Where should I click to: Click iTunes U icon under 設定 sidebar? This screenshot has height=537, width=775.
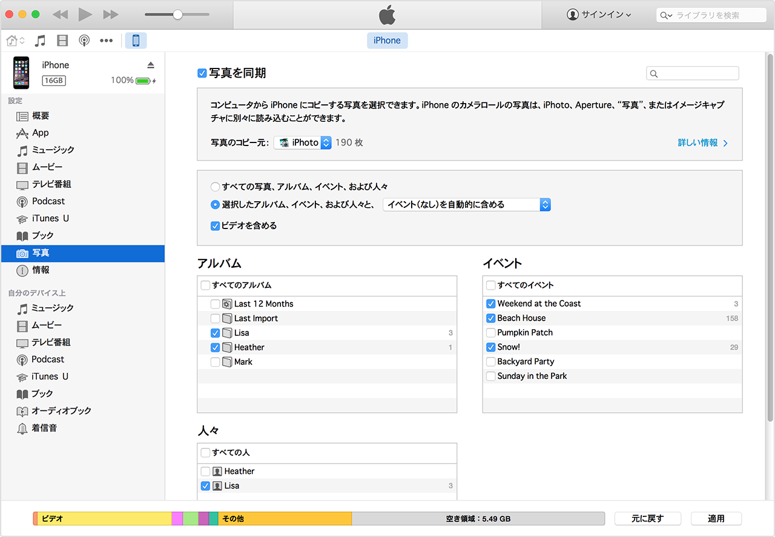pyautogui.click(x=22, y=219)
